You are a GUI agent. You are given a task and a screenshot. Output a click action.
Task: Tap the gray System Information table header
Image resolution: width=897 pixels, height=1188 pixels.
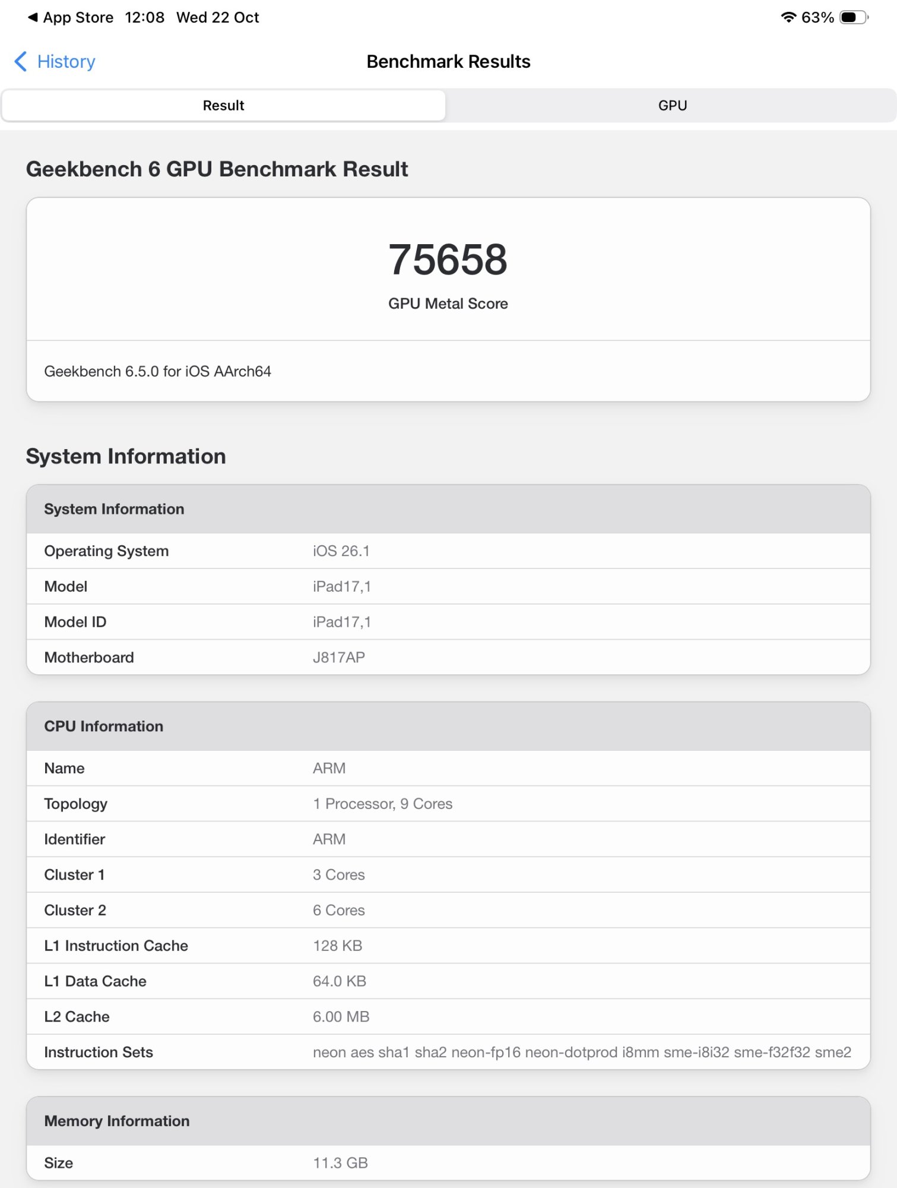pos(448,509)
